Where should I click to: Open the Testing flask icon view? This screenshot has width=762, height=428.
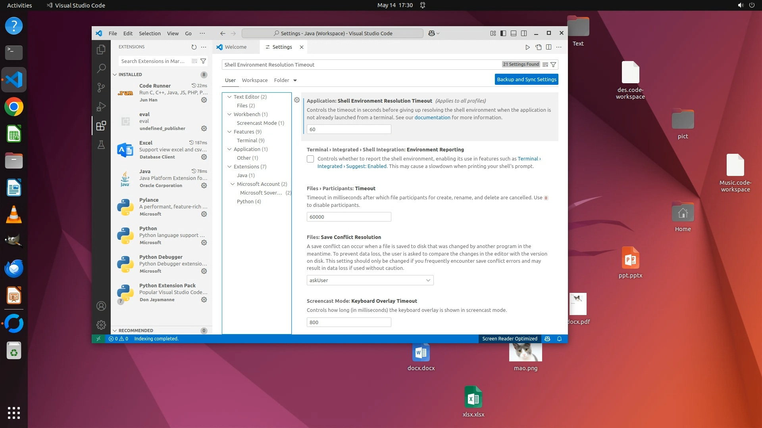(101, 145)
